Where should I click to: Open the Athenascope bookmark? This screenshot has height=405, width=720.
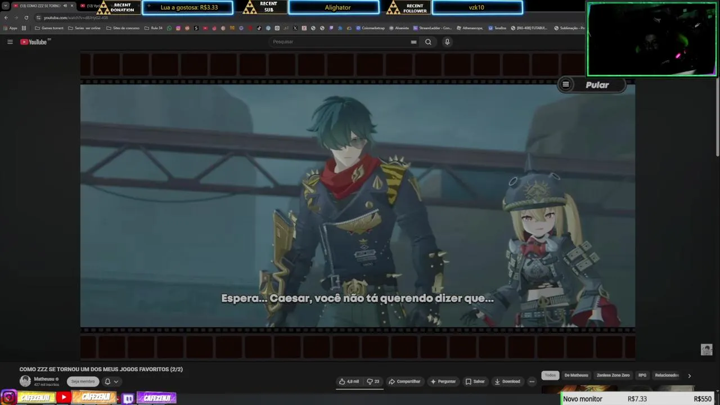pyautogui.click(x=470, y=28)
